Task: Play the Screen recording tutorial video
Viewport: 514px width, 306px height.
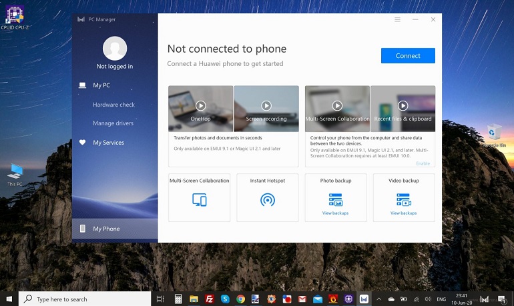Action: coord(266,105)
